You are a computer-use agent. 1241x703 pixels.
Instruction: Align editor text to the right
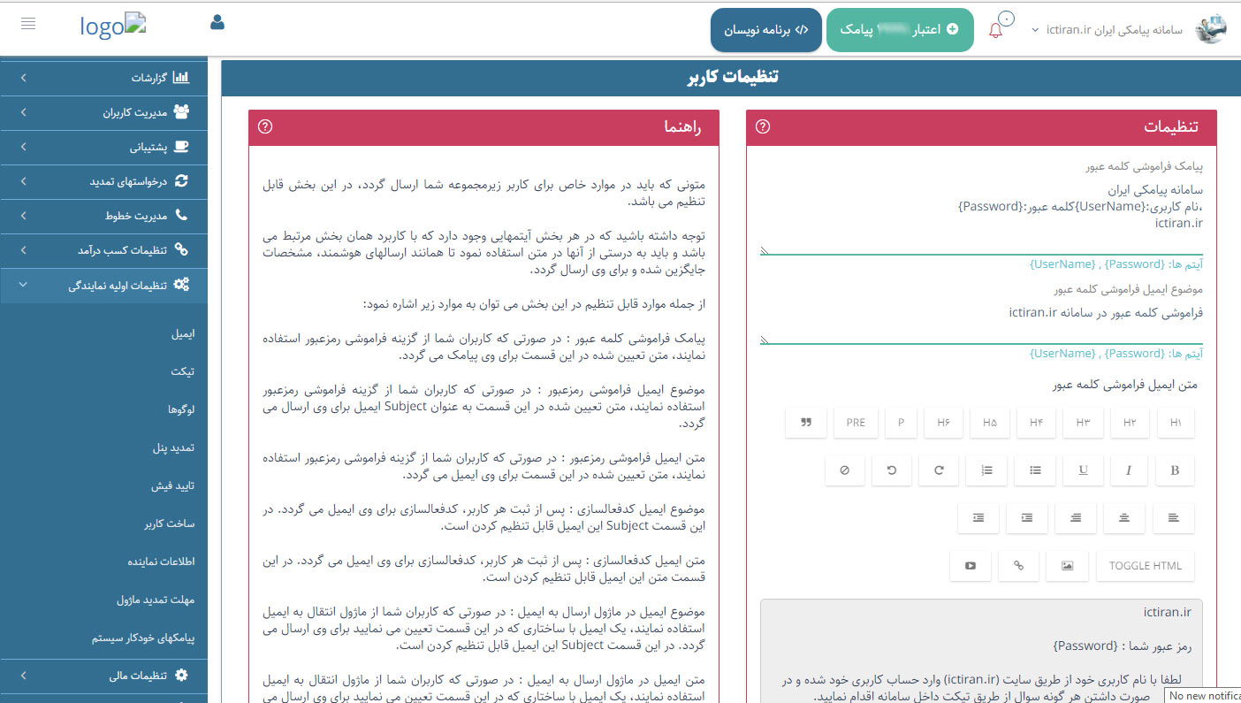point(1076,518)
